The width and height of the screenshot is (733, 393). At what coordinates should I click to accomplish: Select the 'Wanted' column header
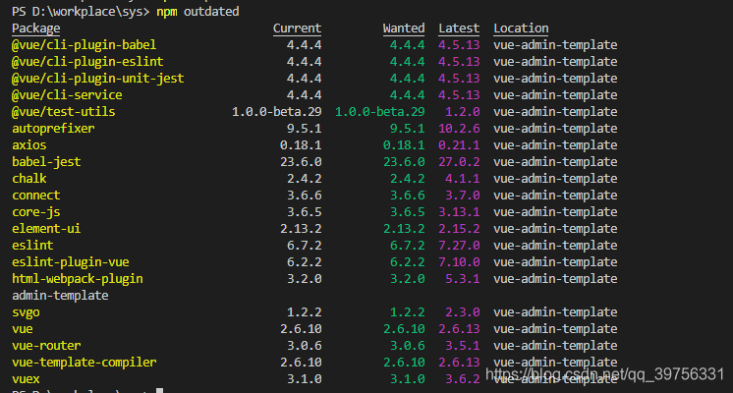tap(404, 28)
